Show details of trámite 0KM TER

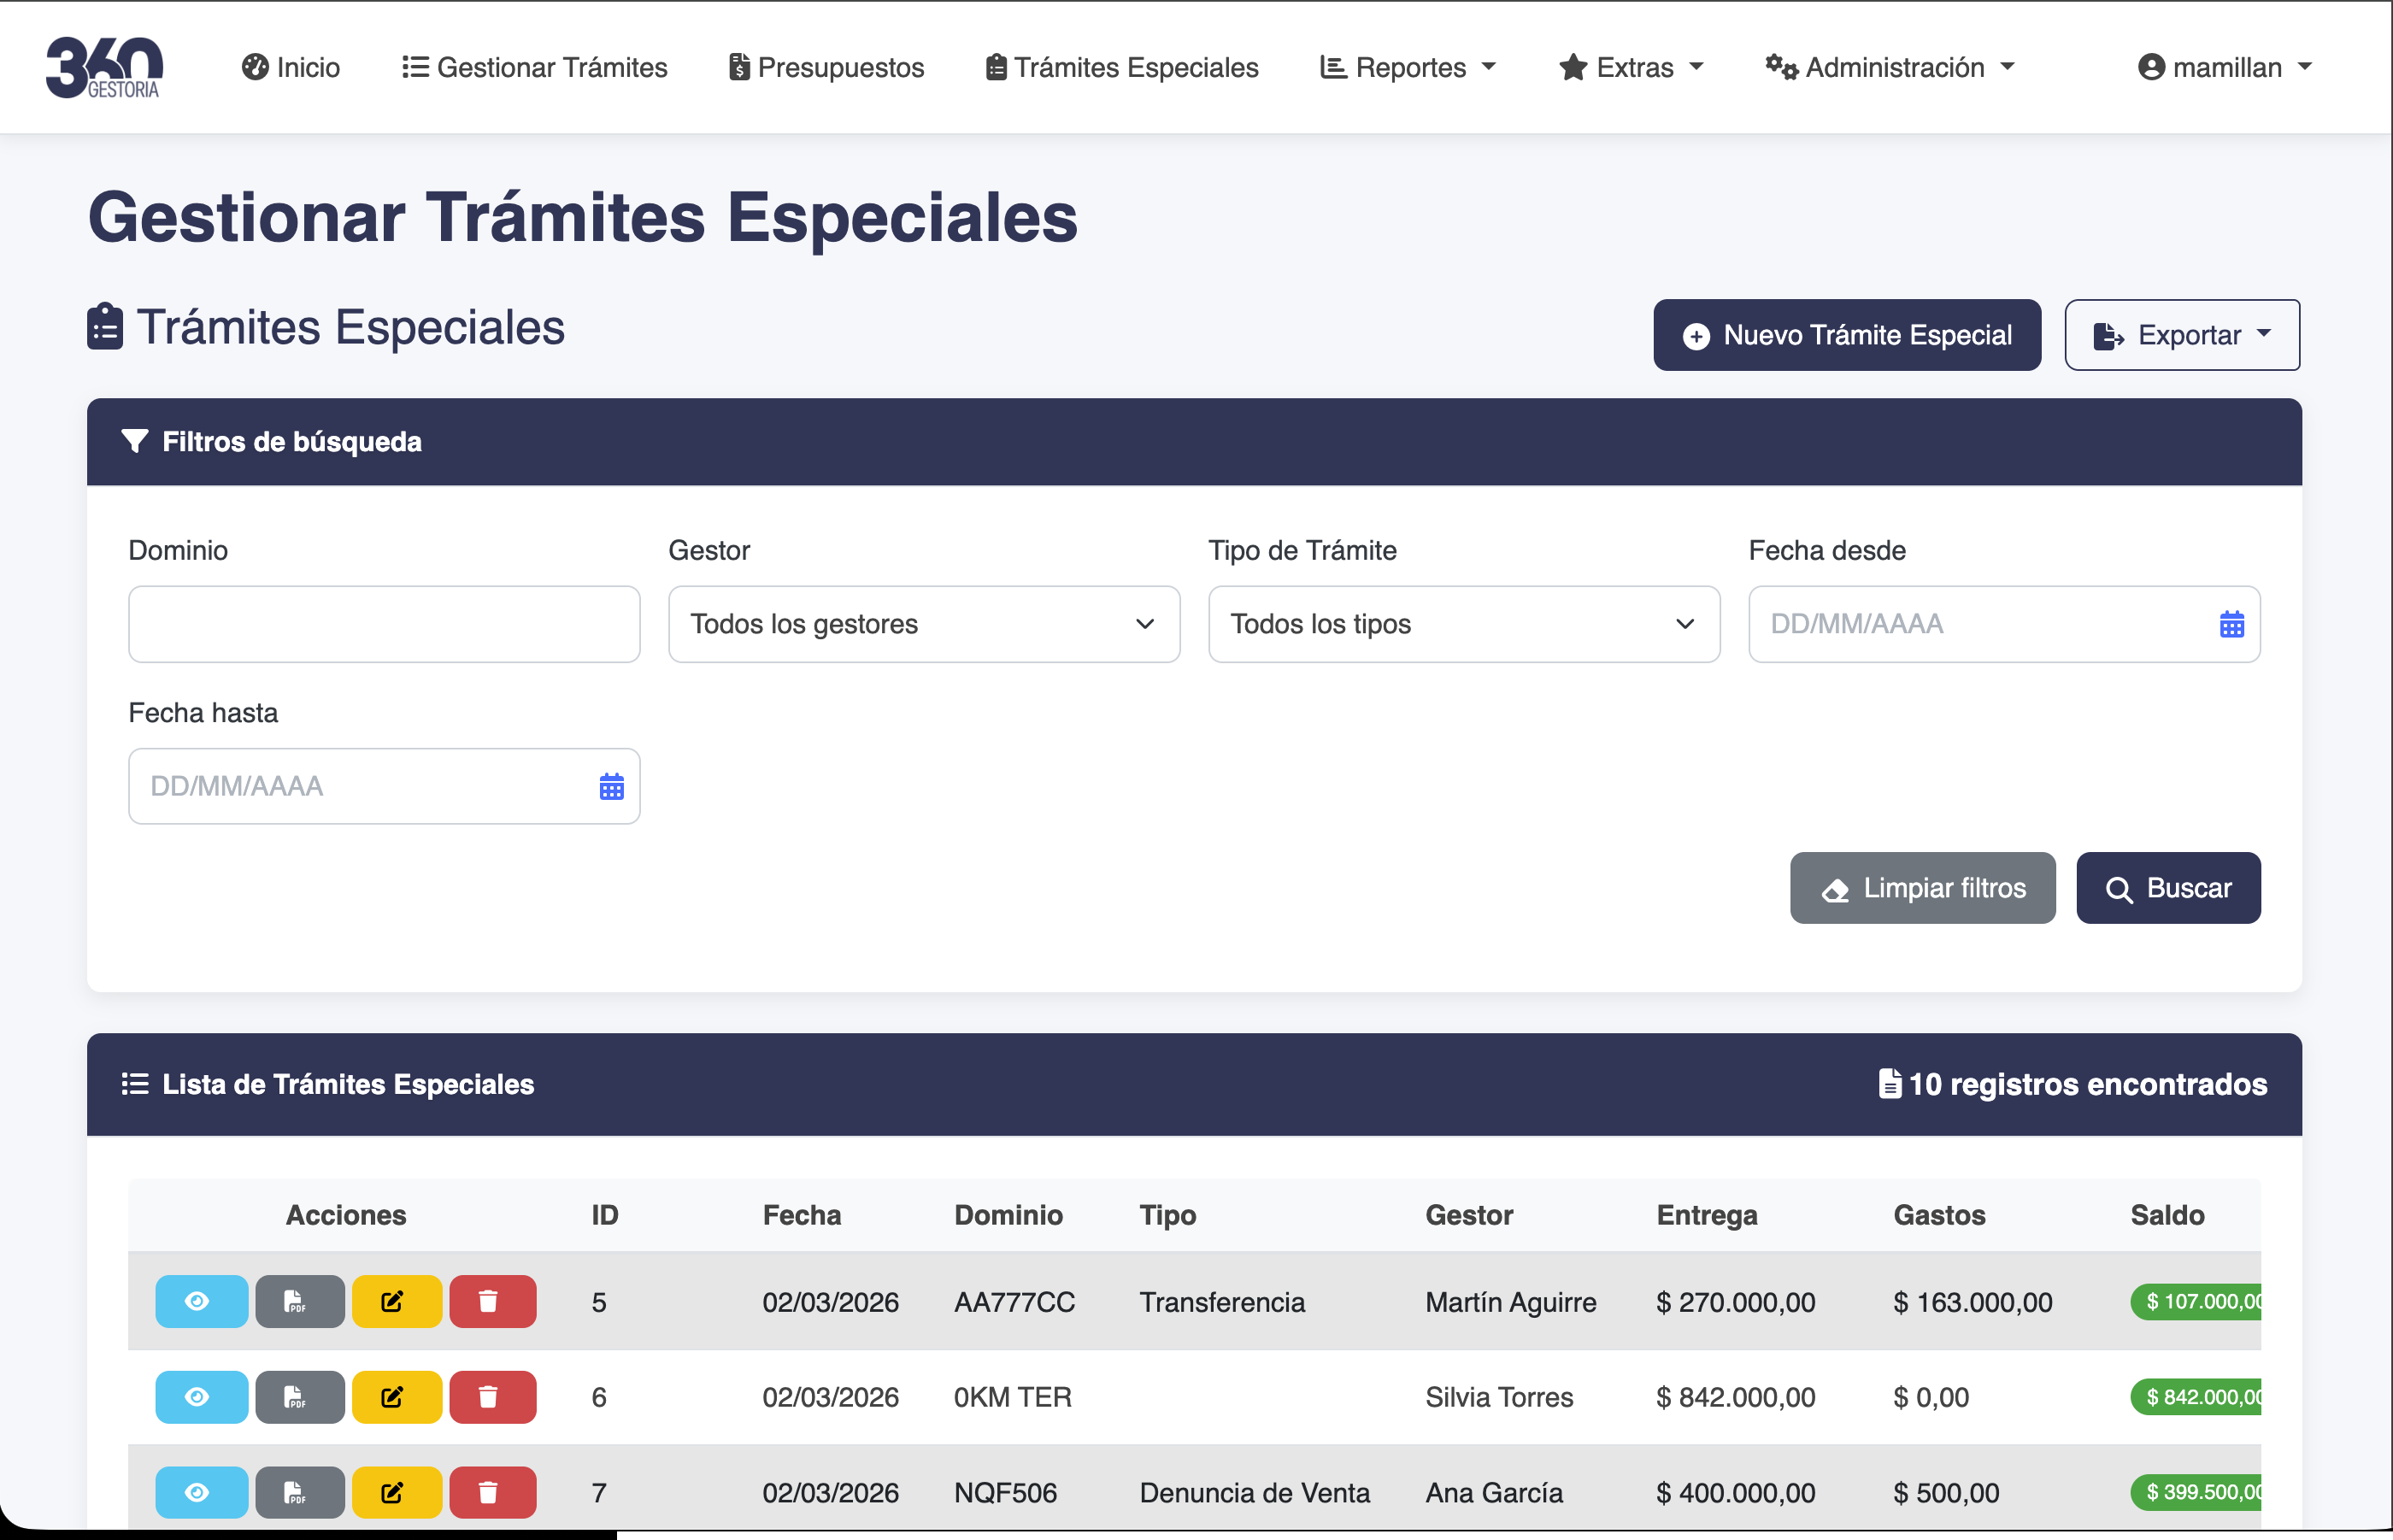[x=200, y=1397]
